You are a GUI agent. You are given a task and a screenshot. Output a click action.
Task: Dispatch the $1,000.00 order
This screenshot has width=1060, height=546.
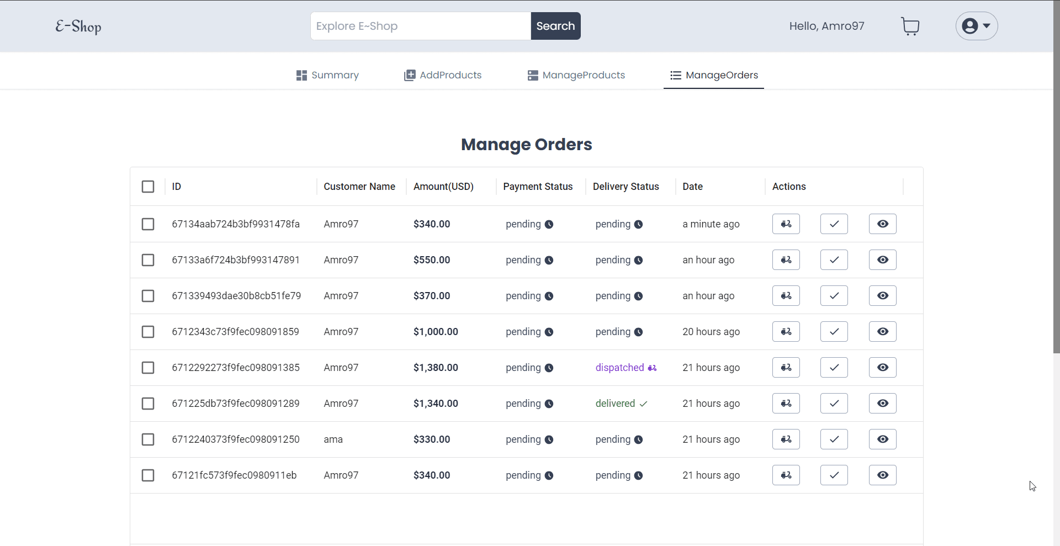[786, 332]
